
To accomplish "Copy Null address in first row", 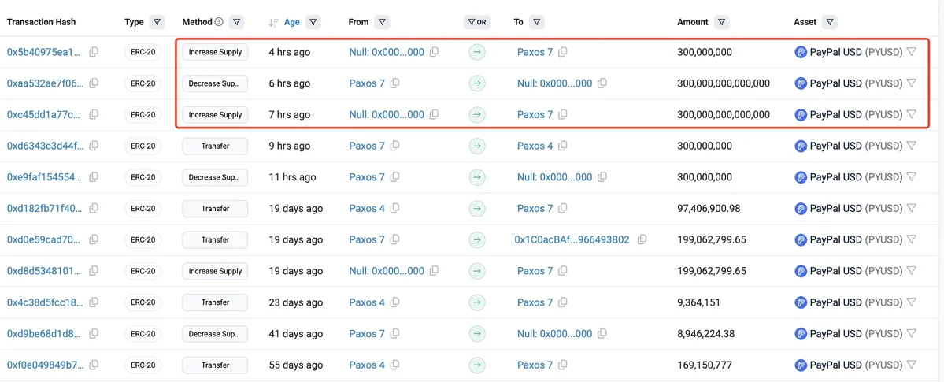I will pyautogui.click(x=434, y=52).
